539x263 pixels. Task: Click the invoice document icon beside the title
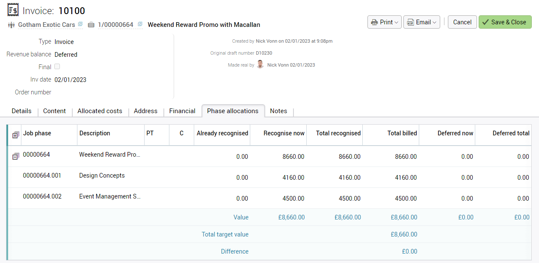[13, 10]
